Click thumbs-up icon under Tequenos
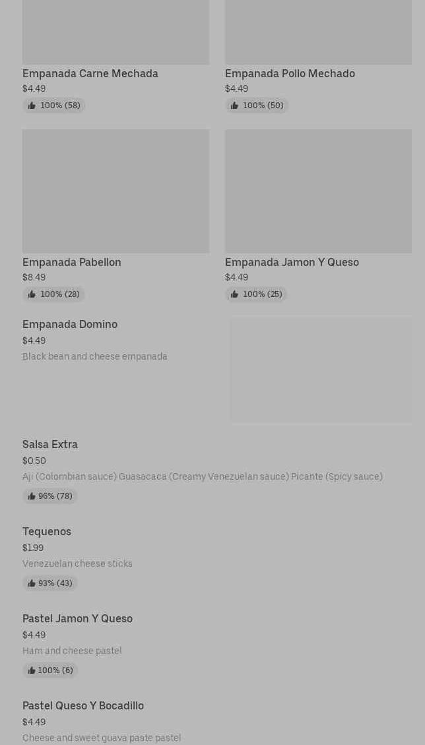The width and height of the screenshot is (425, 745). pos(32,583)
